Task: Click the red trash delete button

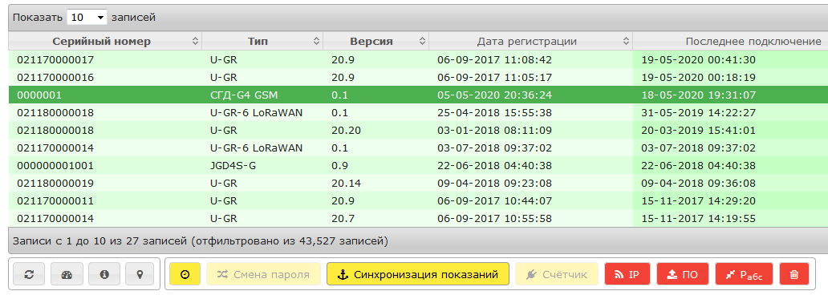Action: pos(793,274)
